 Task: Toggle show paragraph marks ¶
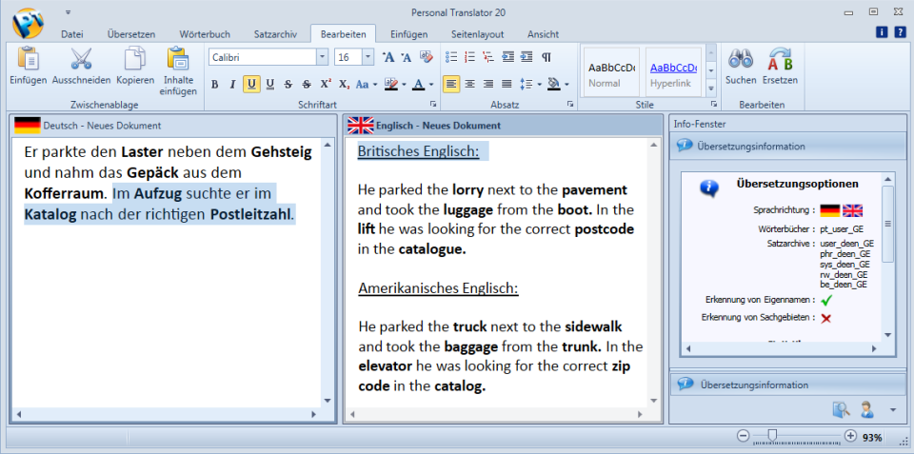pos(546,57)
